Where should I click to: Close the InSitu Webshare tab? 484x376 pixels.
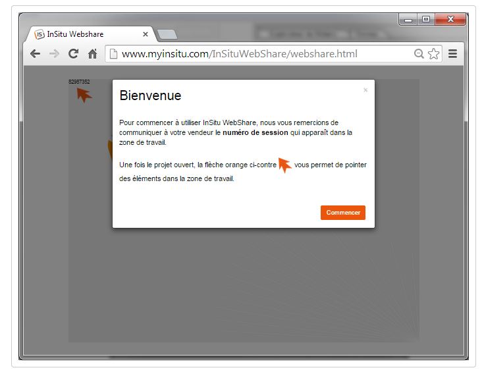[146, 34]
